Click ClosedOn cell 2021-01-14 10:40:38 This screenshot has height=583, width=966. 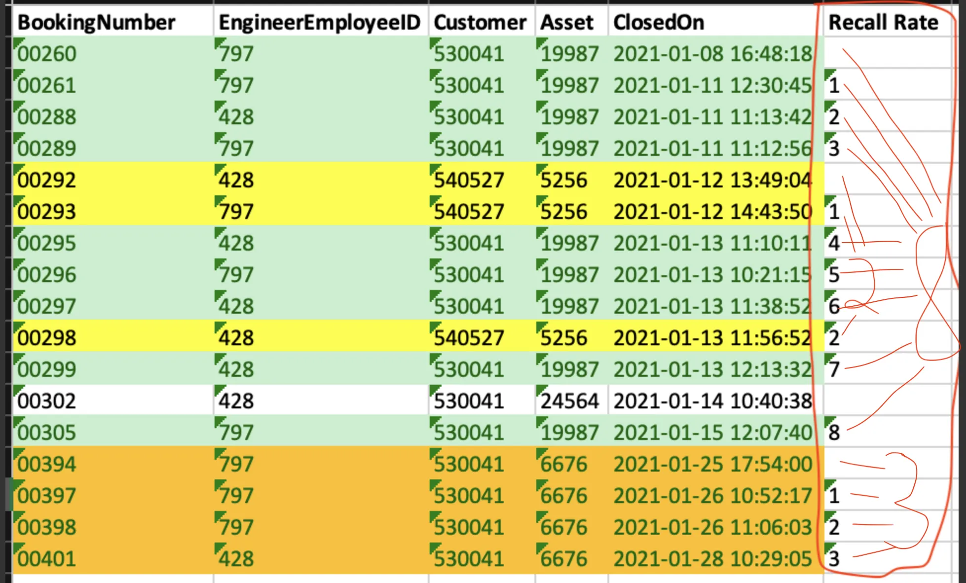coord(712,401)
